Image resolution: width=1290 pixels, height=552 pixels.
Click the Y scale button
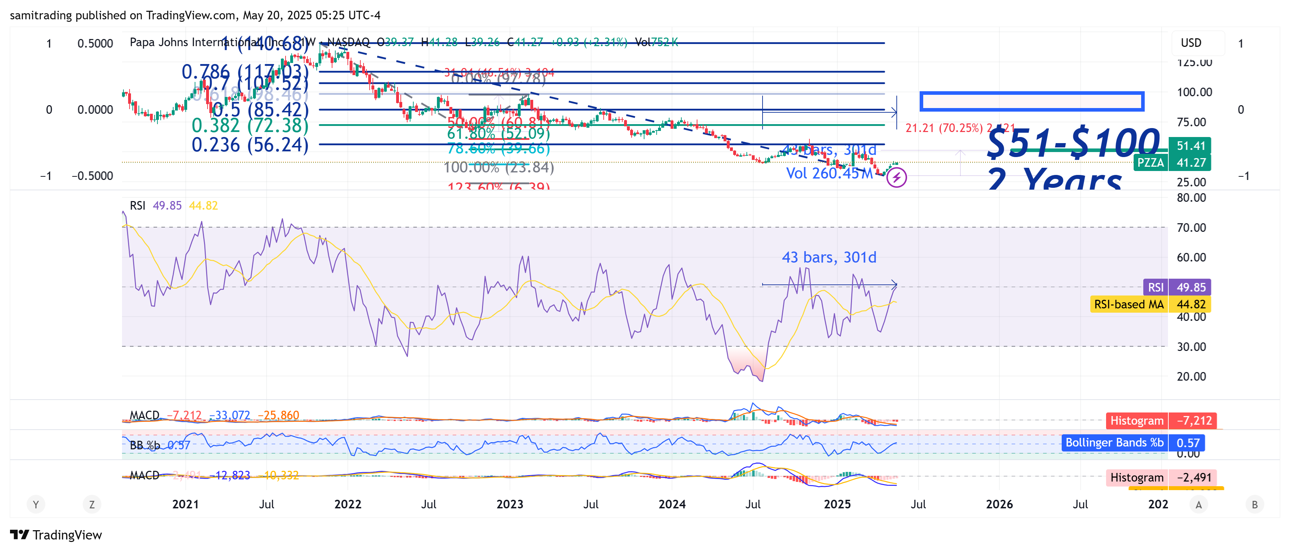tap(35, 504)
